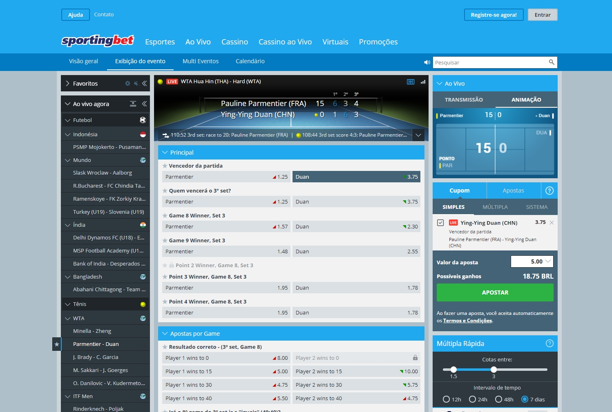Uncheck the Ying-Ying Duan bet checkbox
Image resolution: width=612 pixels, height=412 pixels.
coord(440,223)
